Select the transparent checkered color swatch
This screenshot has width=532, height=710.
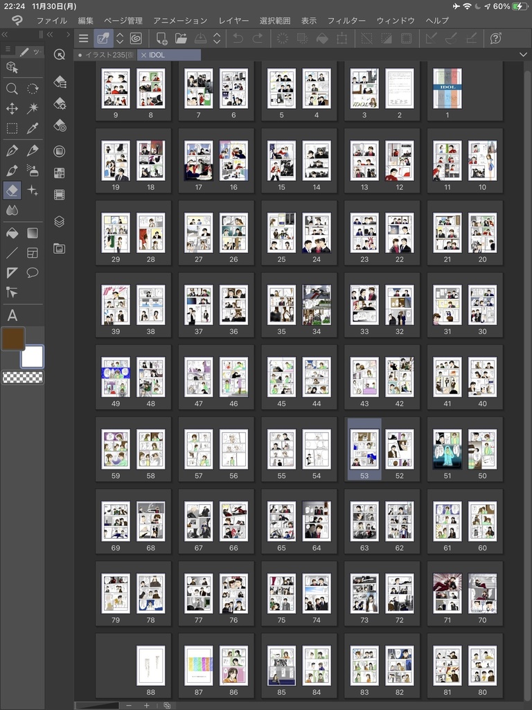tap(23, 377)
